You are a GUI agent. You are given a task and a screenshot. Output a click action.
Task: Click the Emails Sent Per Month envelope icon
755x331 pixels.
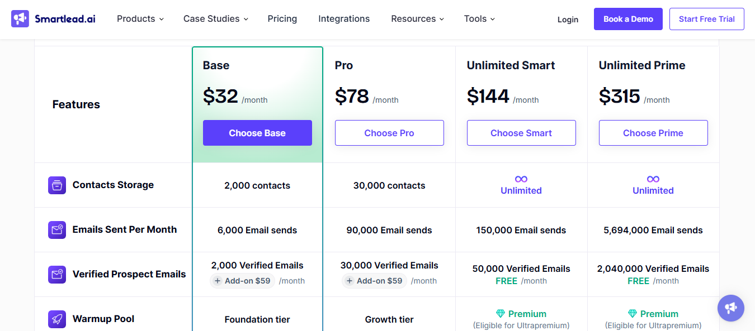click(x=56, y=229)
